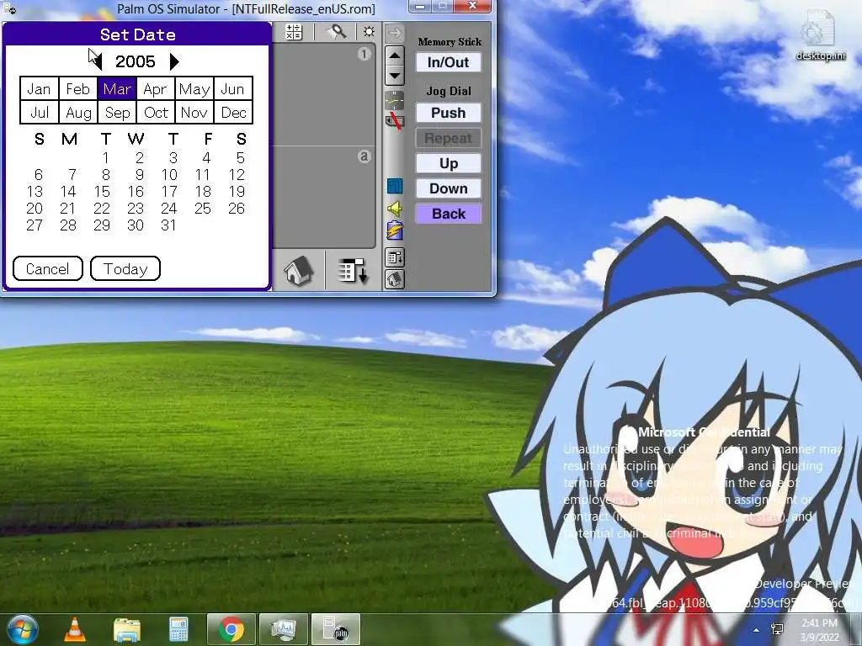Image resolution: width=862 pixels, height=646 pixels.
Task: Select Jan month
Action: [x=39, y=88]
